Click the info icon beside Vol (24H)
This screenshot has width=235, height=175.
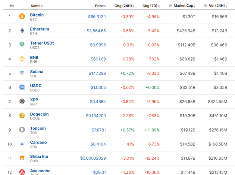point(205,6)
